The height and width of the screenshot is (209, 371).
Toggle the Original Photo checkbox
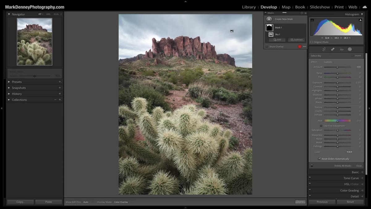(x=312, y=42)
